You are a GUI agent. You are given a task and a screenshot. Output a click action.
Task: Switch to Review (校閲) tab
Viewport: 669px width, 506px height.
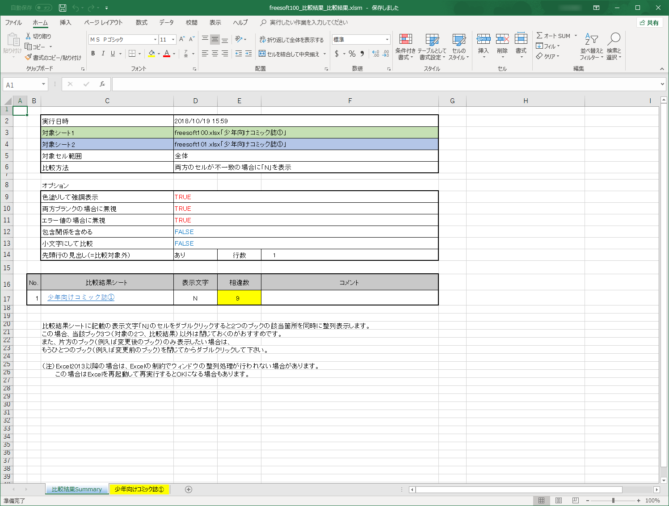[x=192, y=22]
